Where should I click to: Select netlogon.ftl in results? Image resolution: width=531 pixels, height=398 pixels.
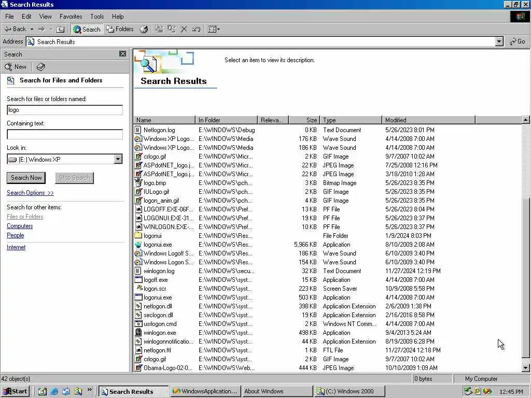pyautogui.click(x=157, y=350)
